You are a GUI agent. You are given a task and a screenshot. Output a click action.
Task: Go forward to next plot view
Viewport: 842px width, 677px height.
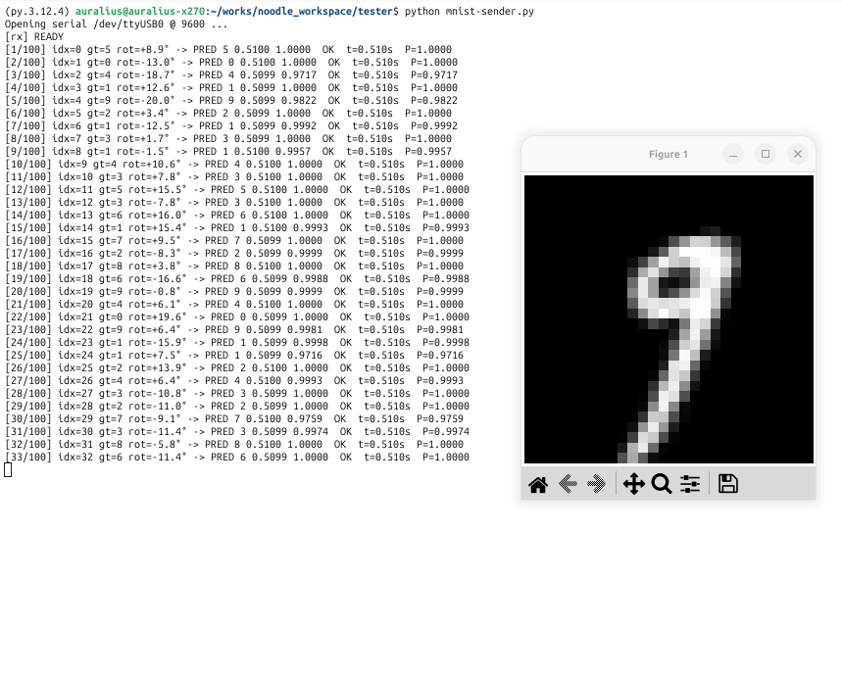[x=596, y=484]
